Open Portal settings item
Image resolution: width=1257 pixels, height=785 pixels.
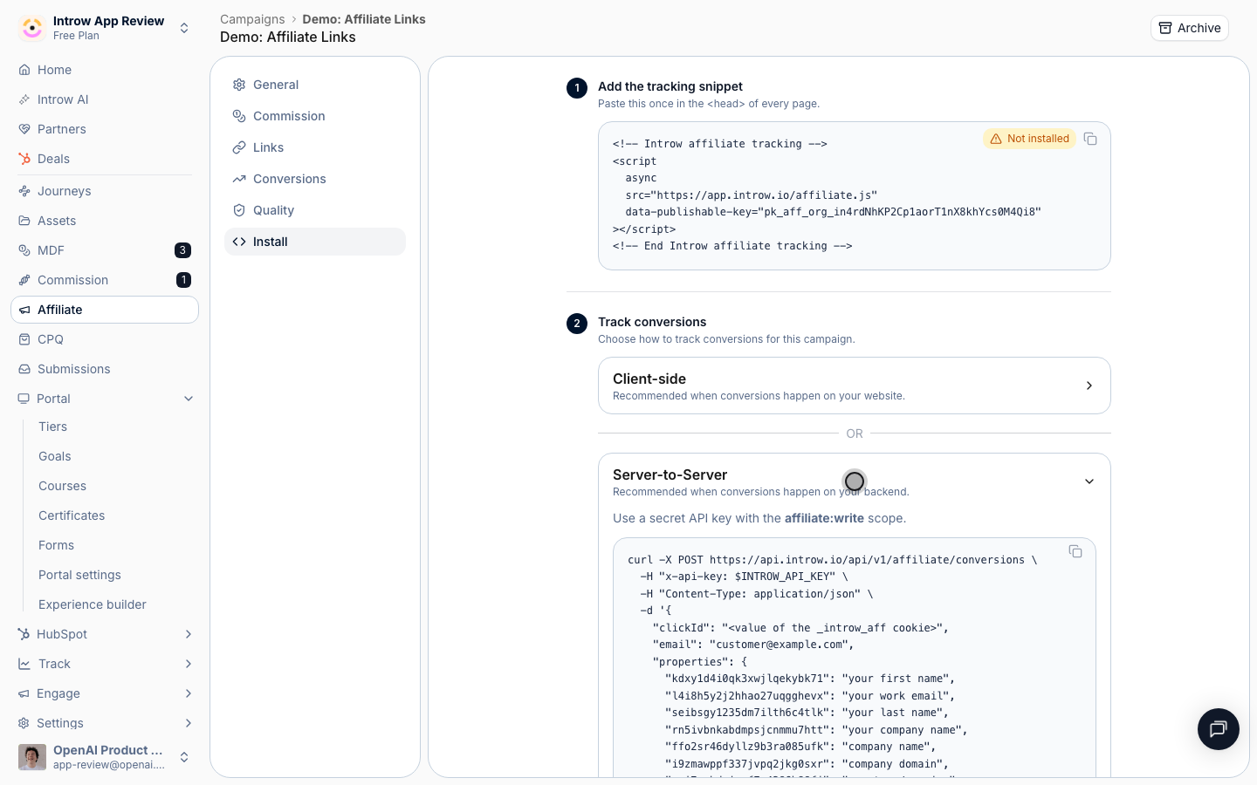[x=79, y=575]
